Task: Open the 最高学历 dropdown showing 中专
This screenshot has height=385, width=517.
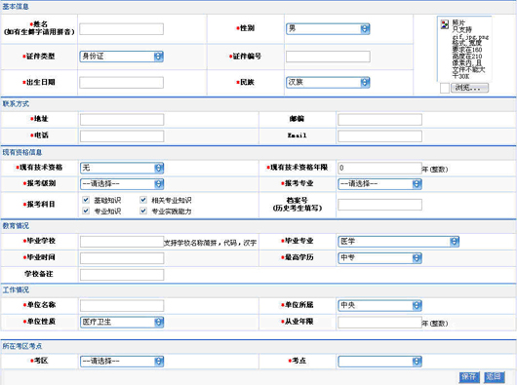Action: [x=379, y=258]
